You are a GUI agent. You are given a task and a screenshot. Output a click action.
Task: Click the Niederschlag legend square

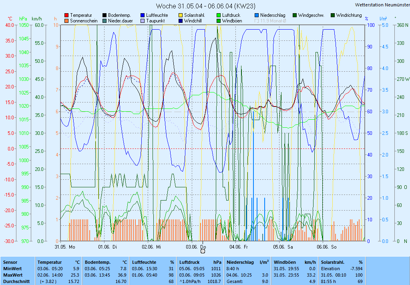[257, 15]
